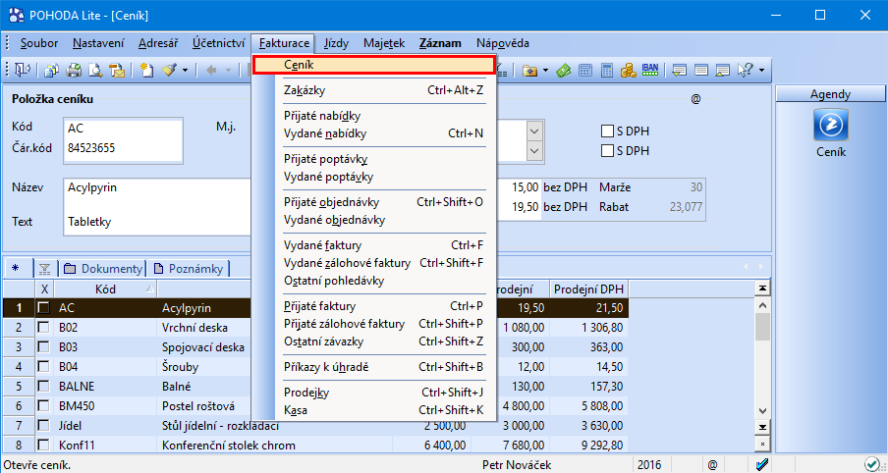Click the Čár.kód field 84523655
The image size is (888, 473).
pos(123,148)
